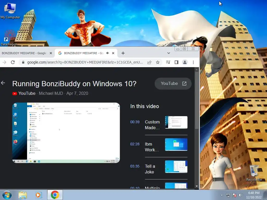The image size is (267, 200).
Task: Minimize the Chrome window
Action: (178, 49)
